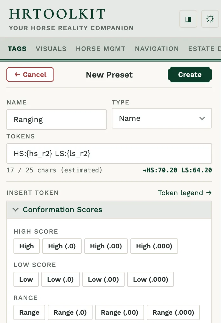This screenshot has width=221, height=323.
Task: Insert the Range token
Action: click(29, 312)
